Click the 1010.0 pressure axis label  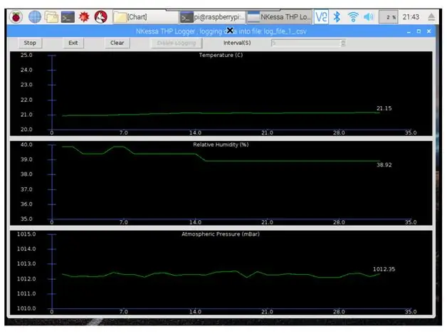coord(26,308)
